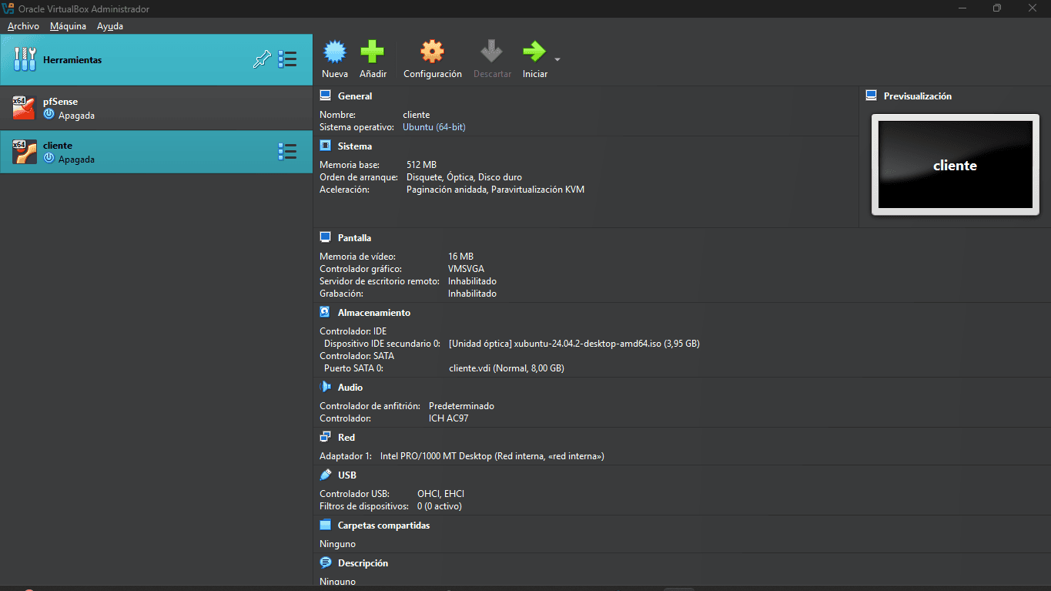1051x591 pixels.
Task: Click the Carpetas compartidas folder icon
Action: pyautogui.click(x=325, y=525)
